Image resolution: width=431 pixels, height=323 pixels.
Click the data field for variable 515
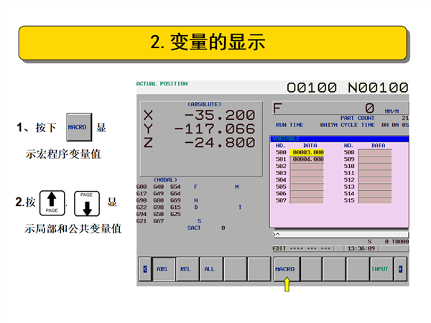point(375,200)
